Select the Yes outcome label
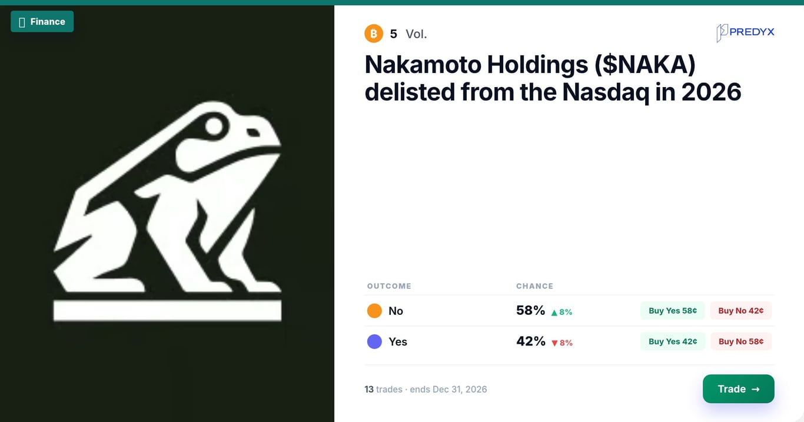Viewport: 804px width, 422px height. coord(398,341)
